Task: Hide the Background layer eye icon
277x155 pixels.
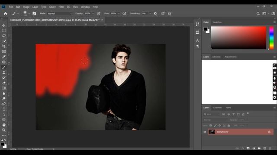Action: coord(205,132)
